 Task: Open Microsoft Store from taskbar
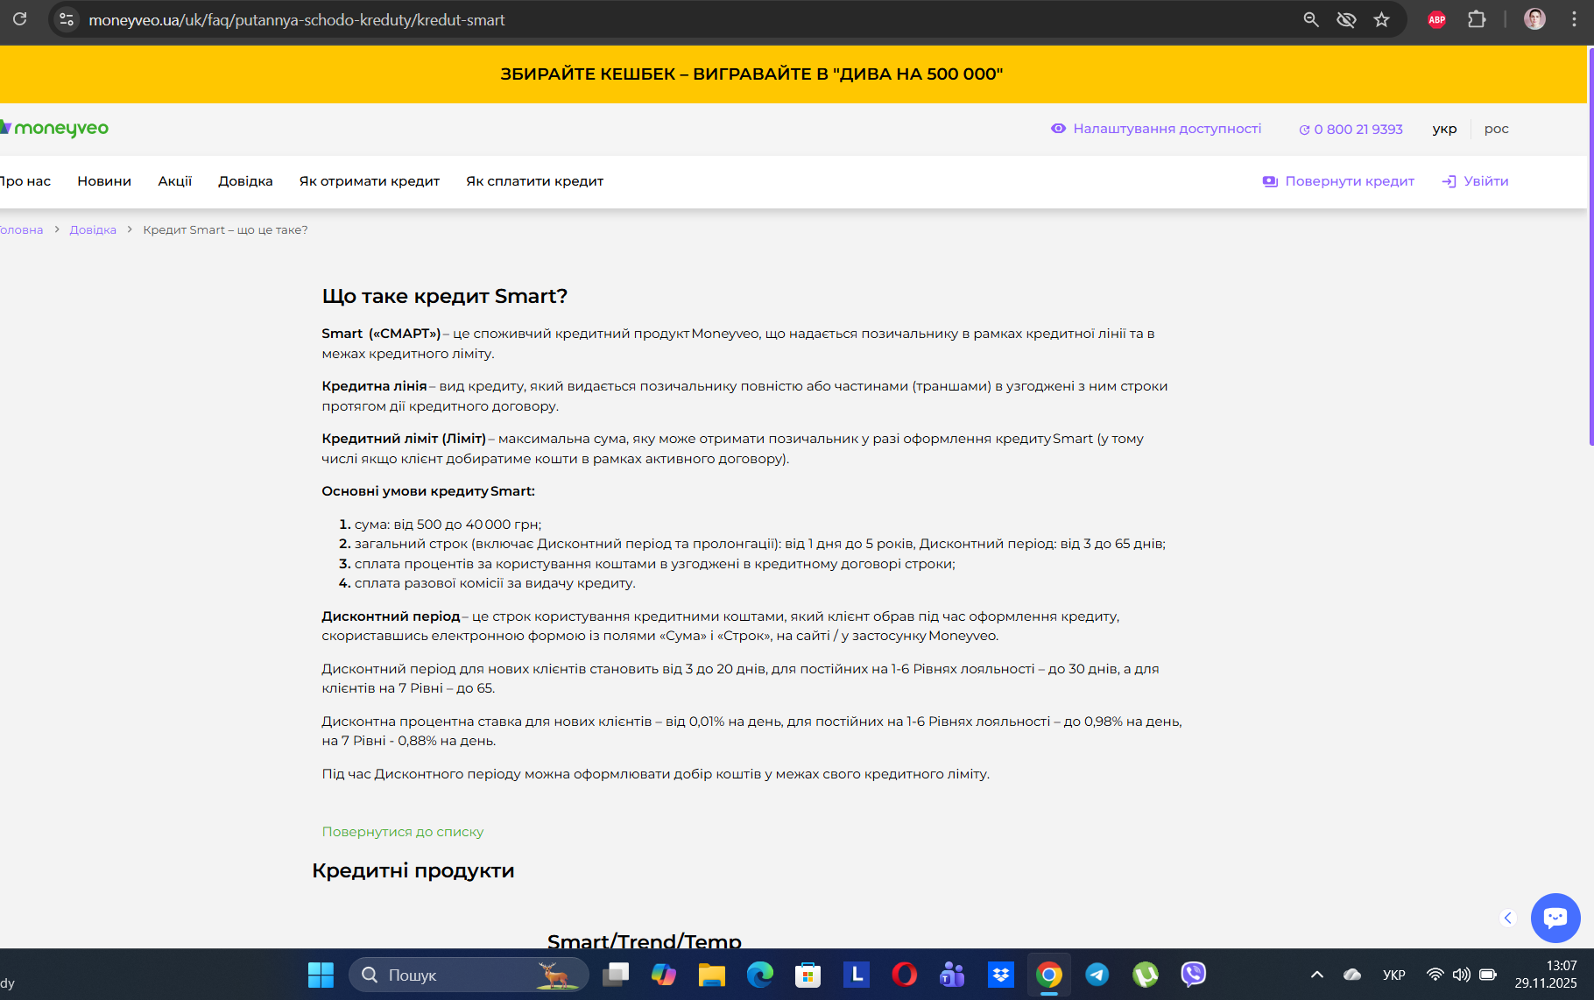coord(808,975)
